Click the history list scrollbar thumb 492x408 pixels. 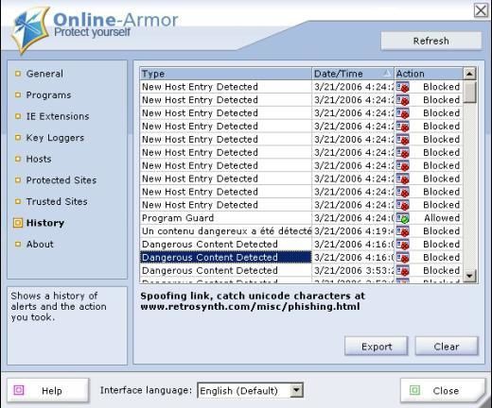point(470,92)
